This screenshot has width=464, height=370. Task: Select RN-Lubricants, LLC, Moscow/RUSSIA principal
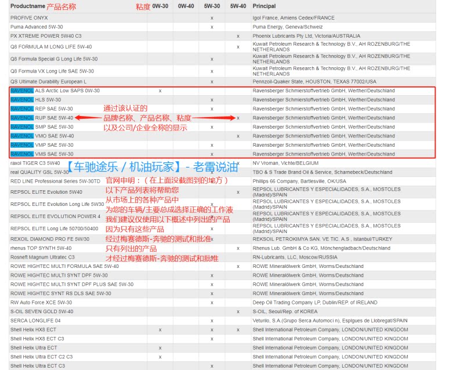[295, 257]
